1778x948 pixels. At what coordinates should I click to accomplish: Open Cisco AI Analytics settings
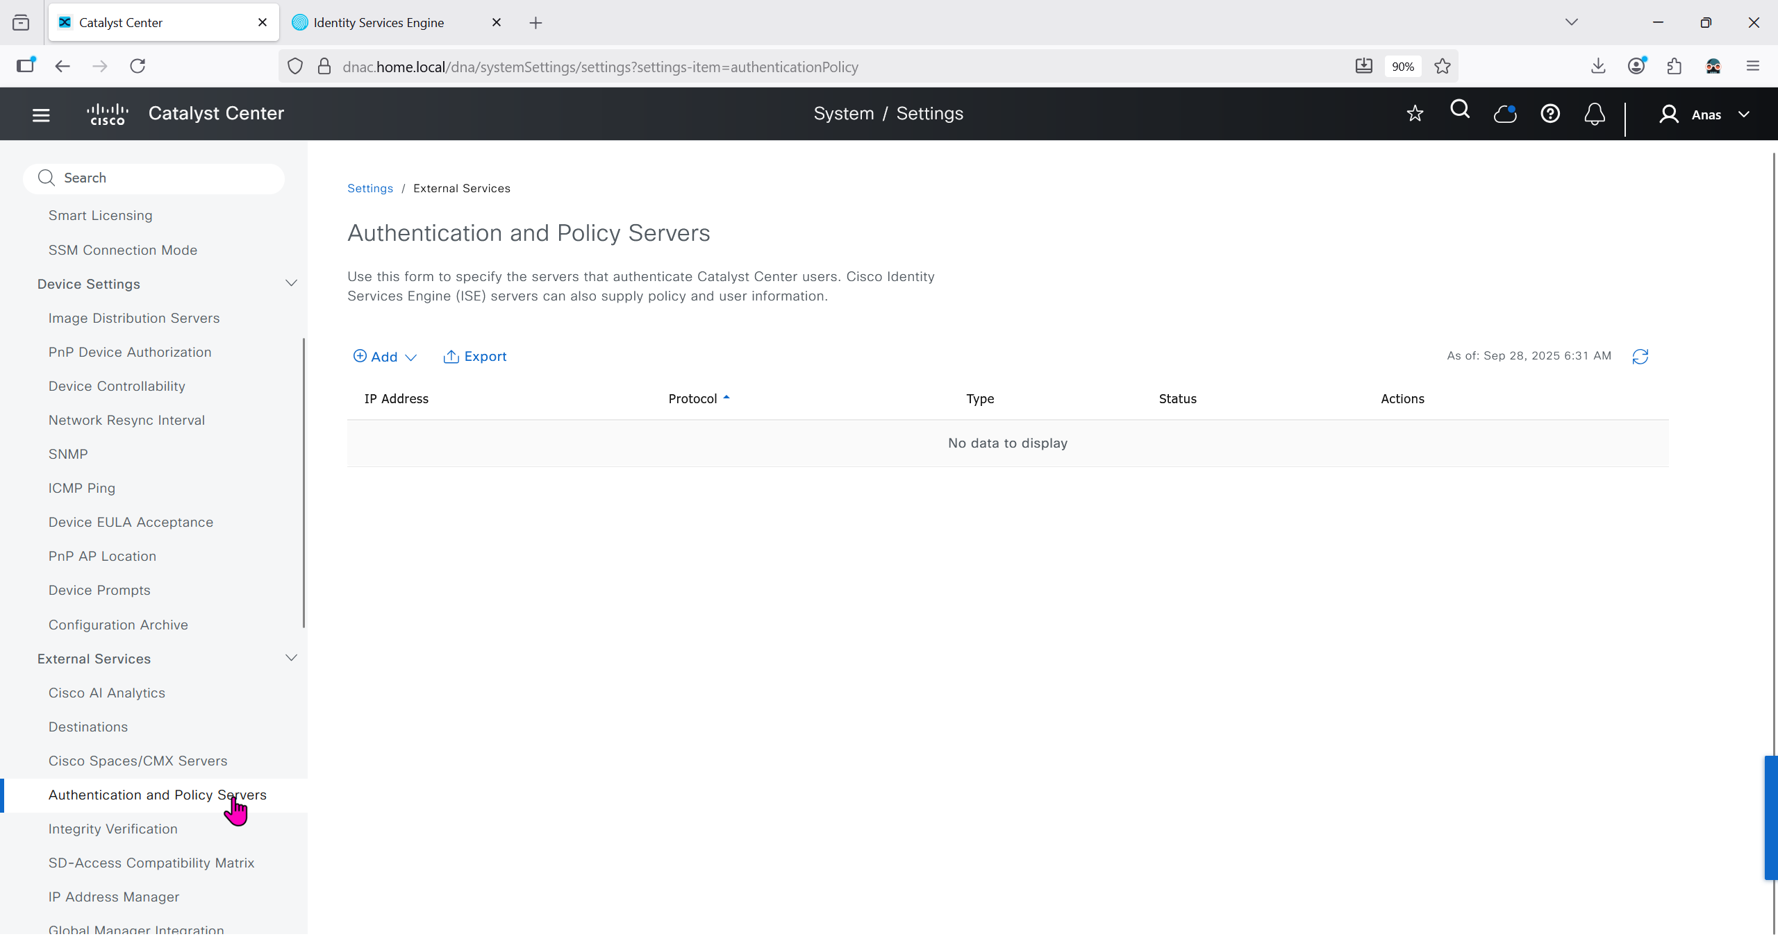(107, 693)
